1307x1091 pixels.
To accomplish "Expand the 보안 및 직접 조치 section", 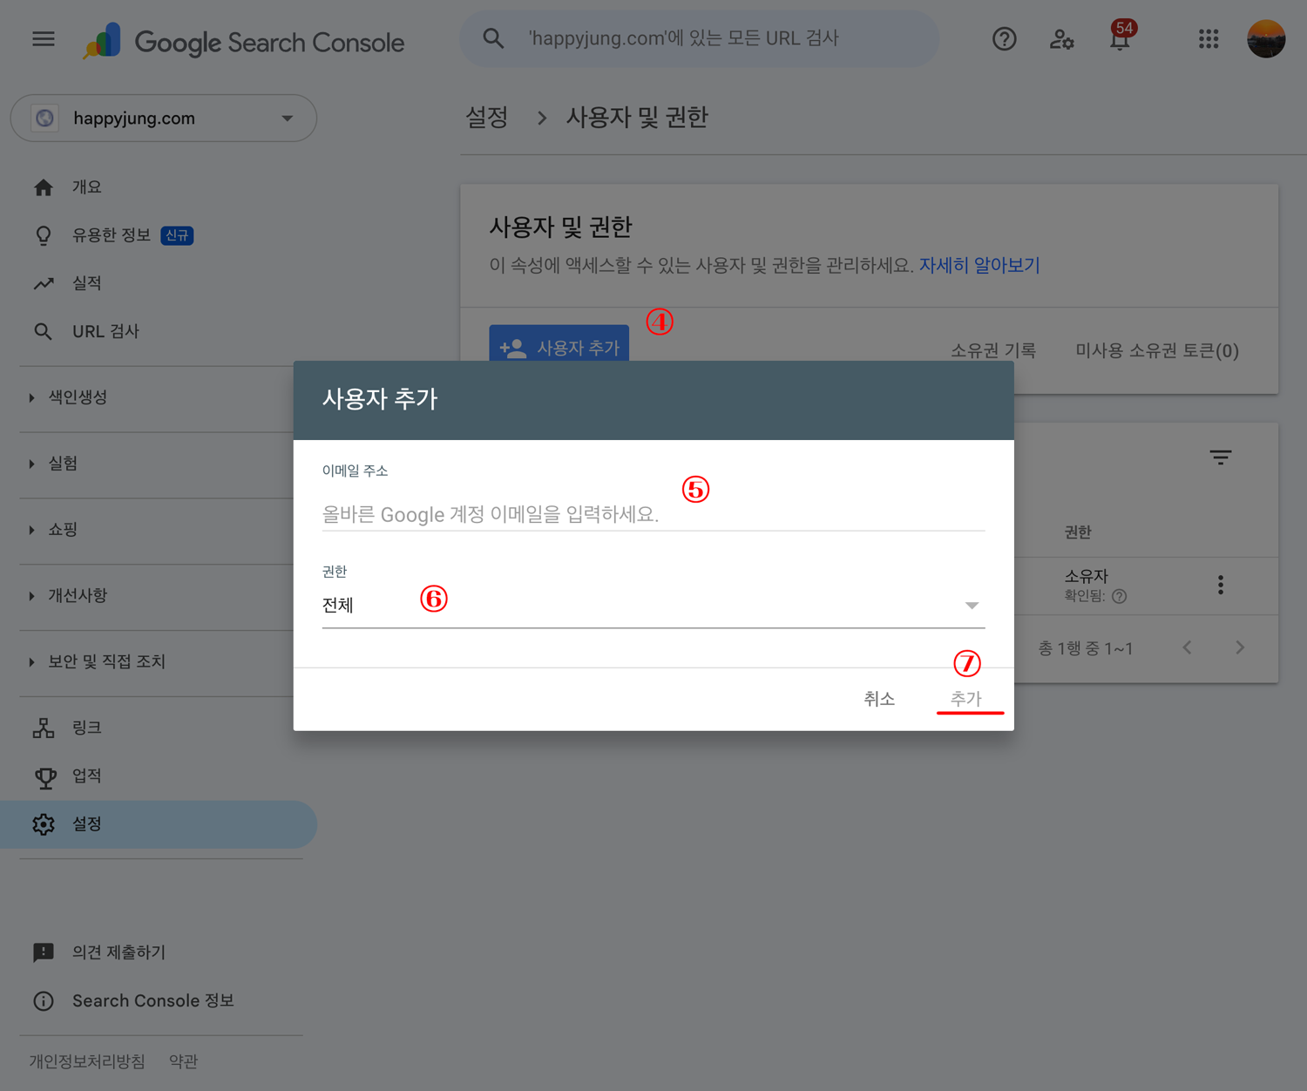I will 105,661.
